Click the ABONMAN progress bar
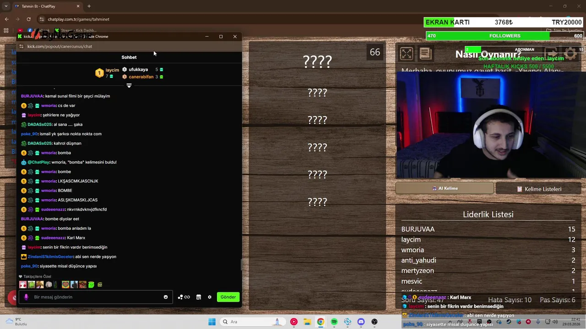Viewport: 586px width, 329px height. [x=524, y=49]
